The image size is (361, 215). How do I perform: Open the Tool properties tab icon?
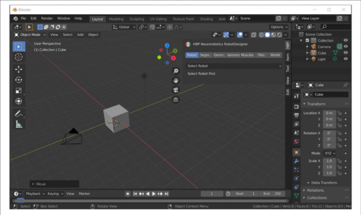[296, 96]
